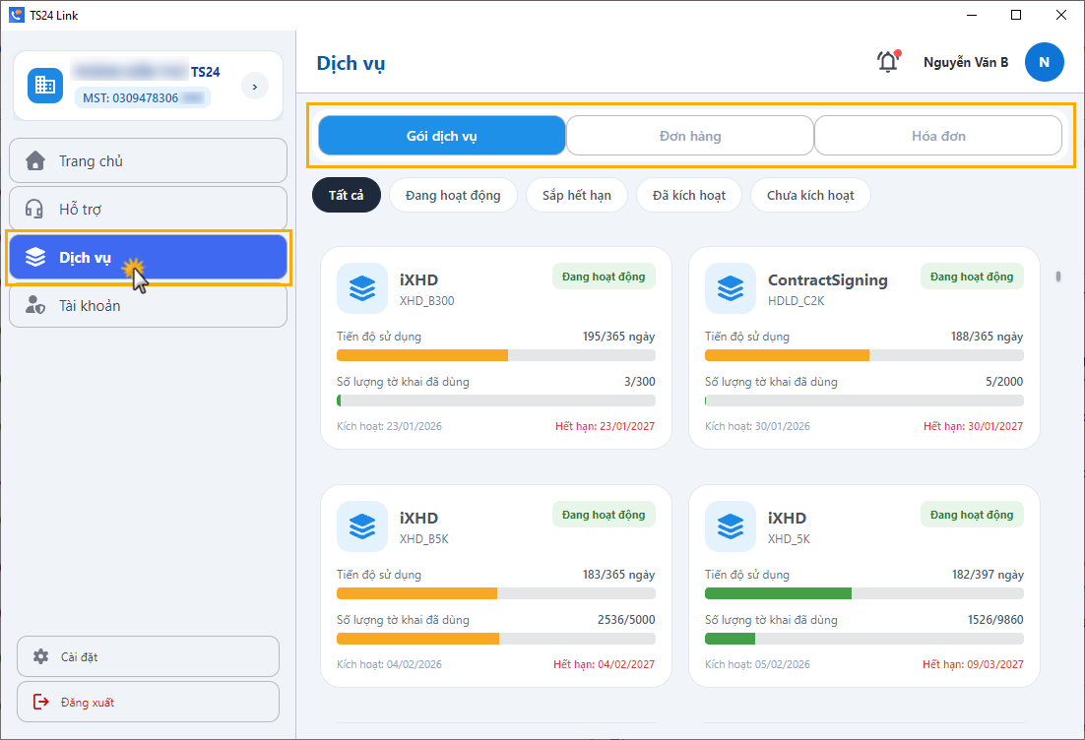Select the Tất cả filter chip
1085x740 pixels.
346,195
